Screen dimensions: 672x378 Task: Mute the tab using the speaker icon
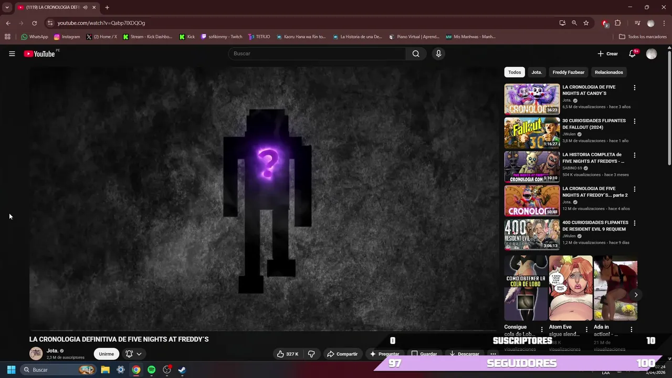point(85,7)
